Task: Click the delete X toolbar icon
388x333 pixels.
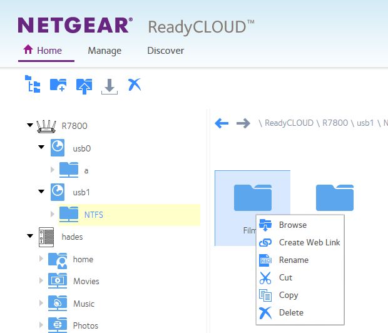Action: click(x=135, y=85)
